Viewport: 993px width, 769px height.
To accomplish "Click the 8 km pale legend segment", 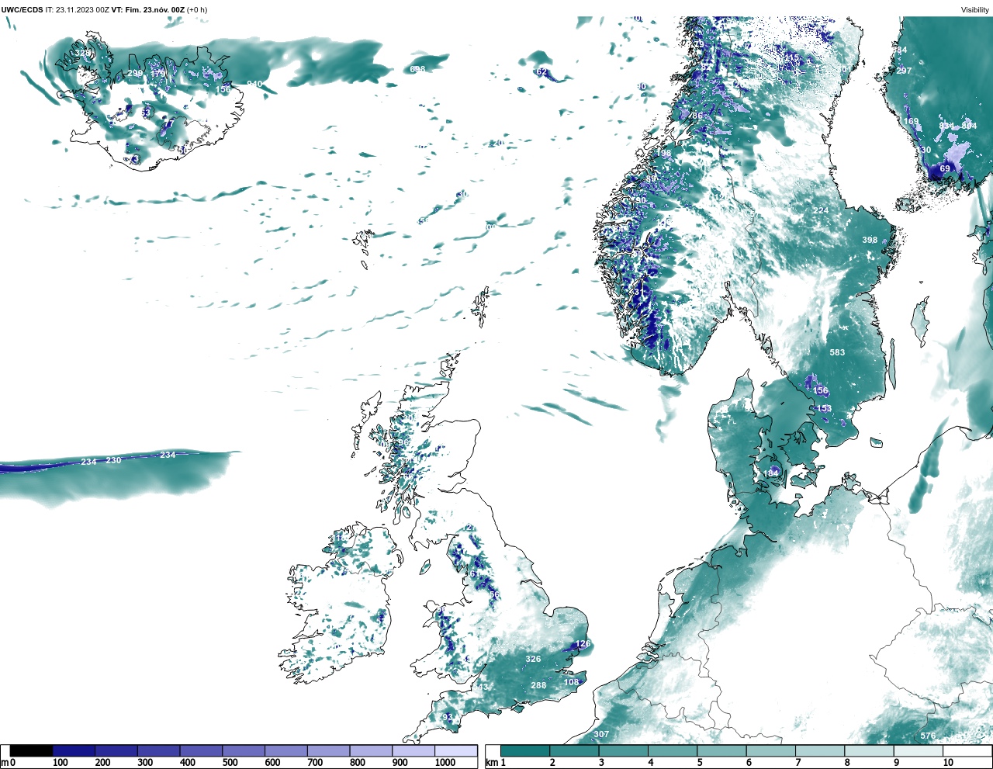I will point(869,751).
